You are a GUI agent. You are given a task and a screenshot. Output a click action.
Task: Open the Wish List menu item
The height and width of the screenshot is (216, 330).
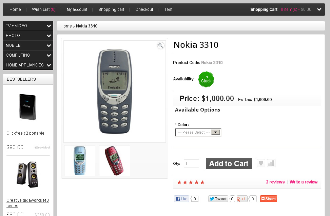coord(44,9)
